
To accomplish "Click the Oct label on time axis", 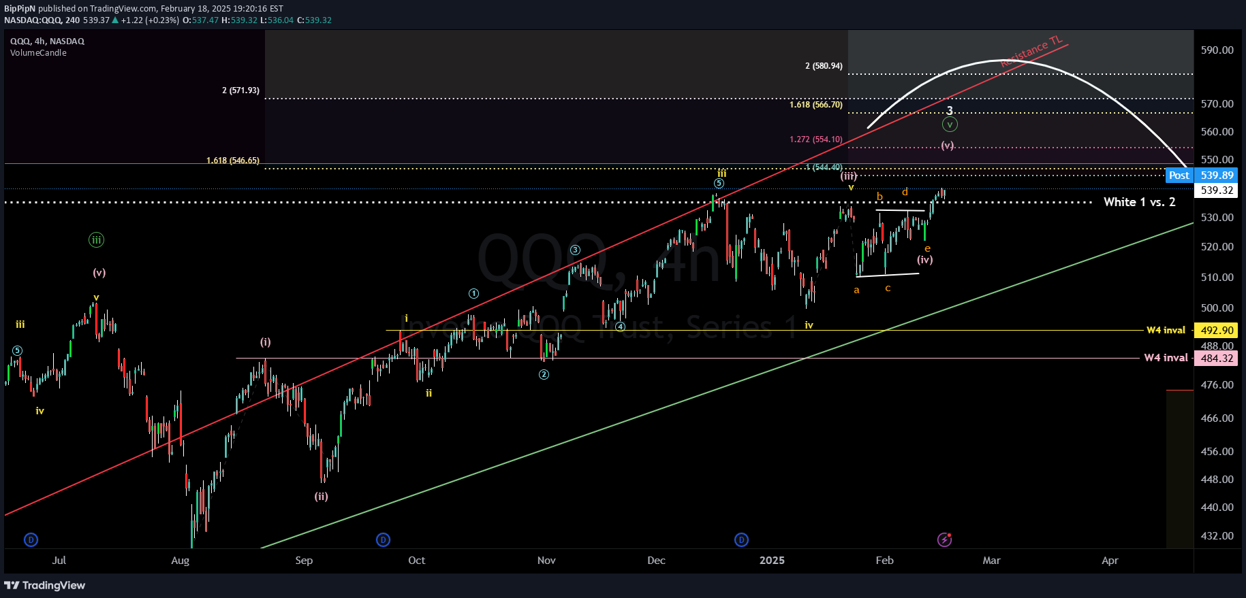I will (416, 561).
